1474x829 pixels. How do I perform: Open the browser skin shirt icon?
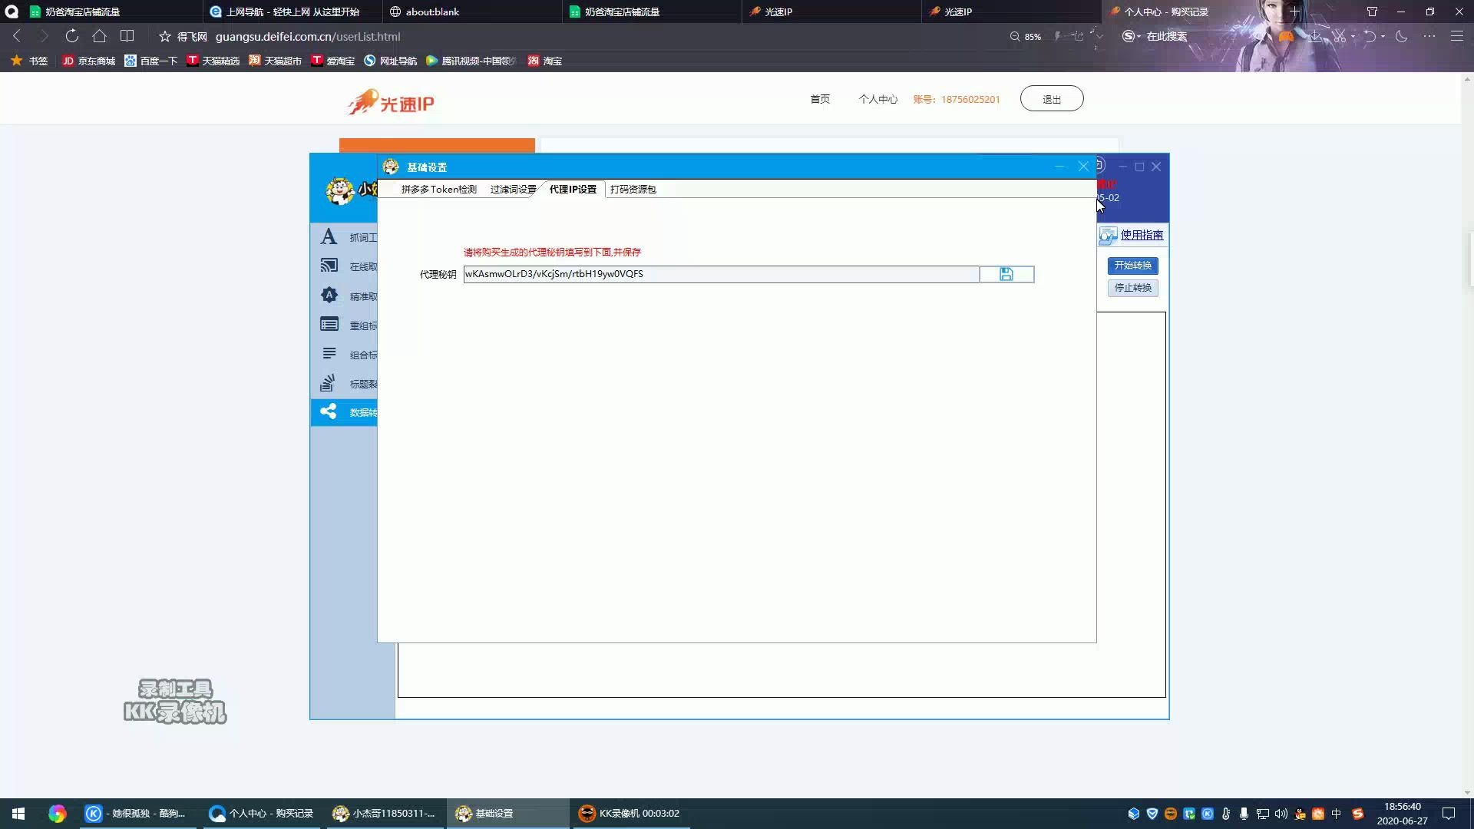point(1372,12)
